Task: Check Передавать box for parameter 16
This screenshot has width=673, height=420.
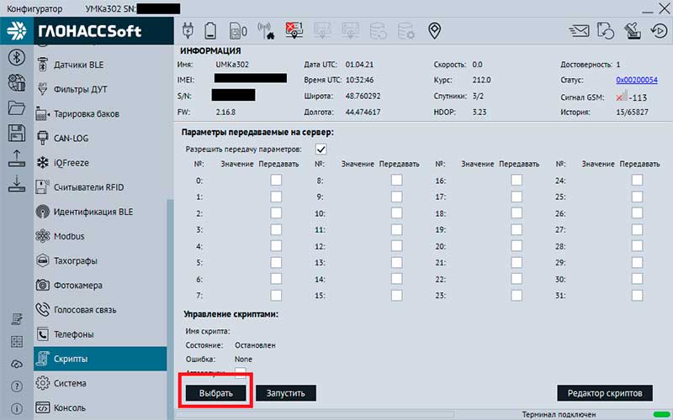Action: point(517,180)
